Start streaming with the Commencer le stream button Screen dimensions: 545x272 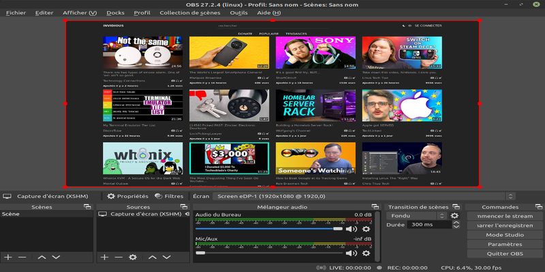tap(505, 216)
